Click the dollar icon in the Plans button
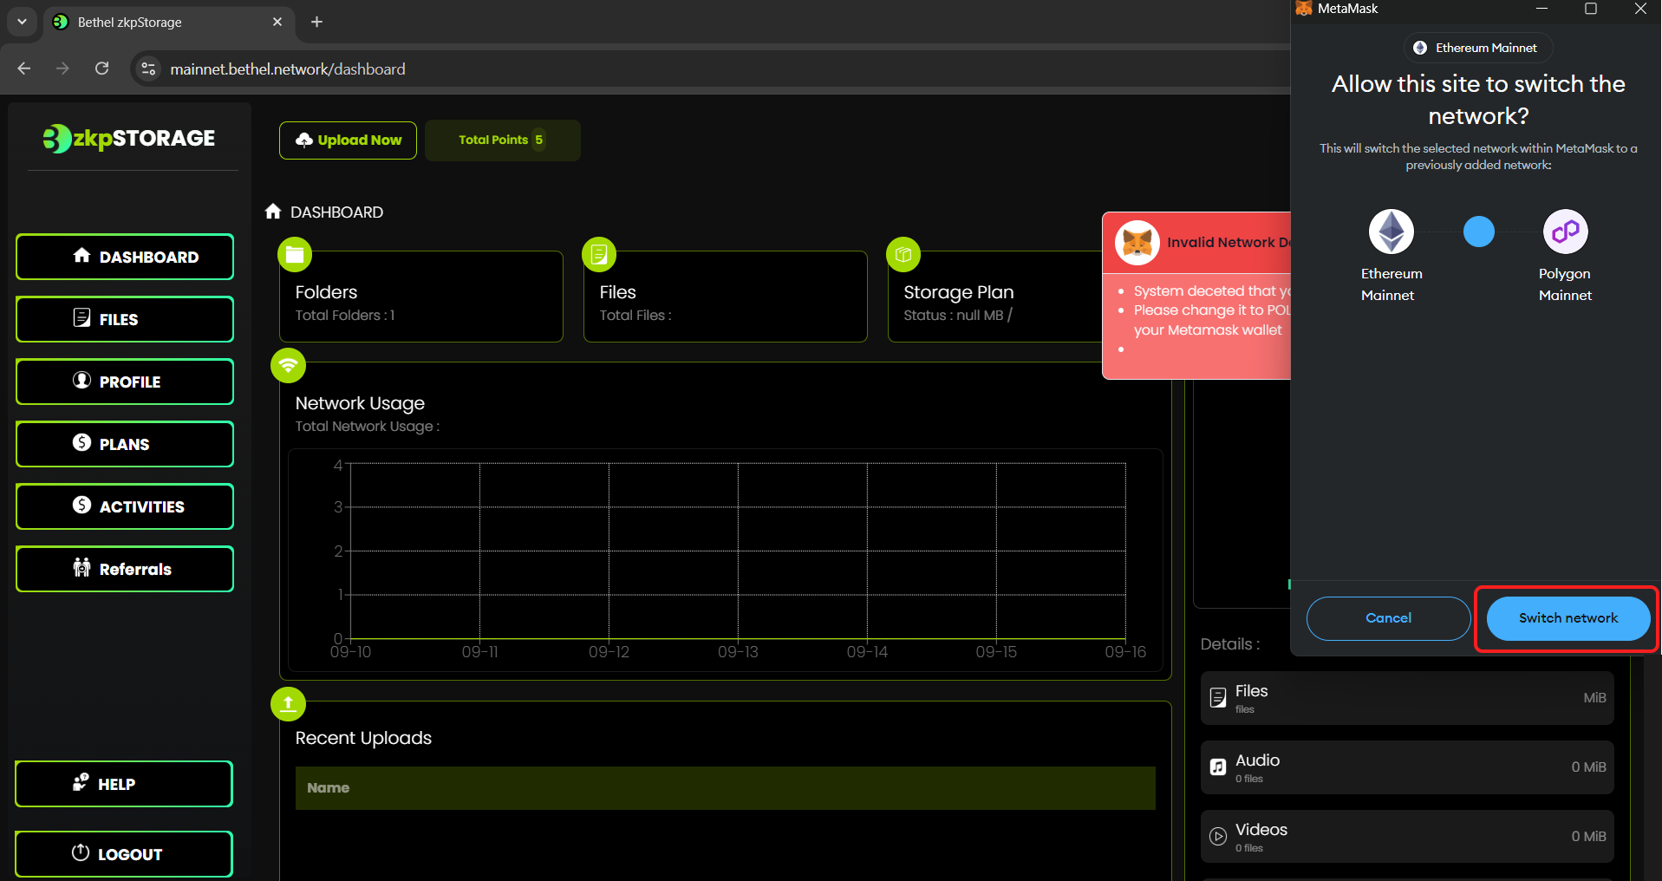The image size is (1662, 881). coord(81,442)
